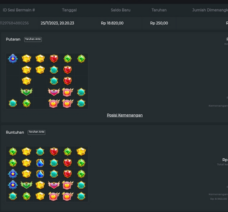228x212 pixels.
Task: Click the Jumlah Dimenangkan column header
Action: tap(210, 10)
